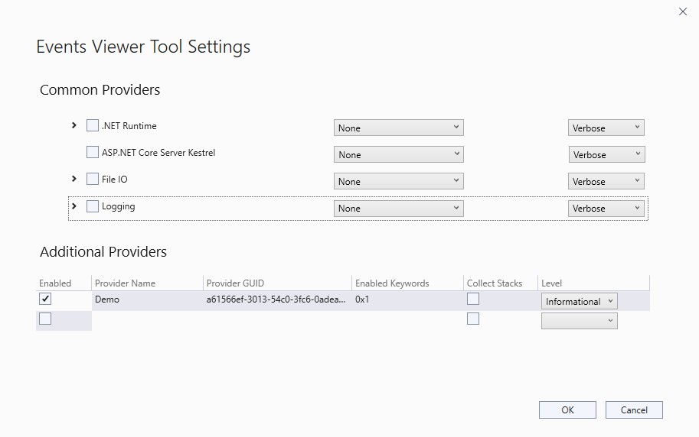
Task: Enable the .NET Runtime provider checkbox
Action: point(93,125)
